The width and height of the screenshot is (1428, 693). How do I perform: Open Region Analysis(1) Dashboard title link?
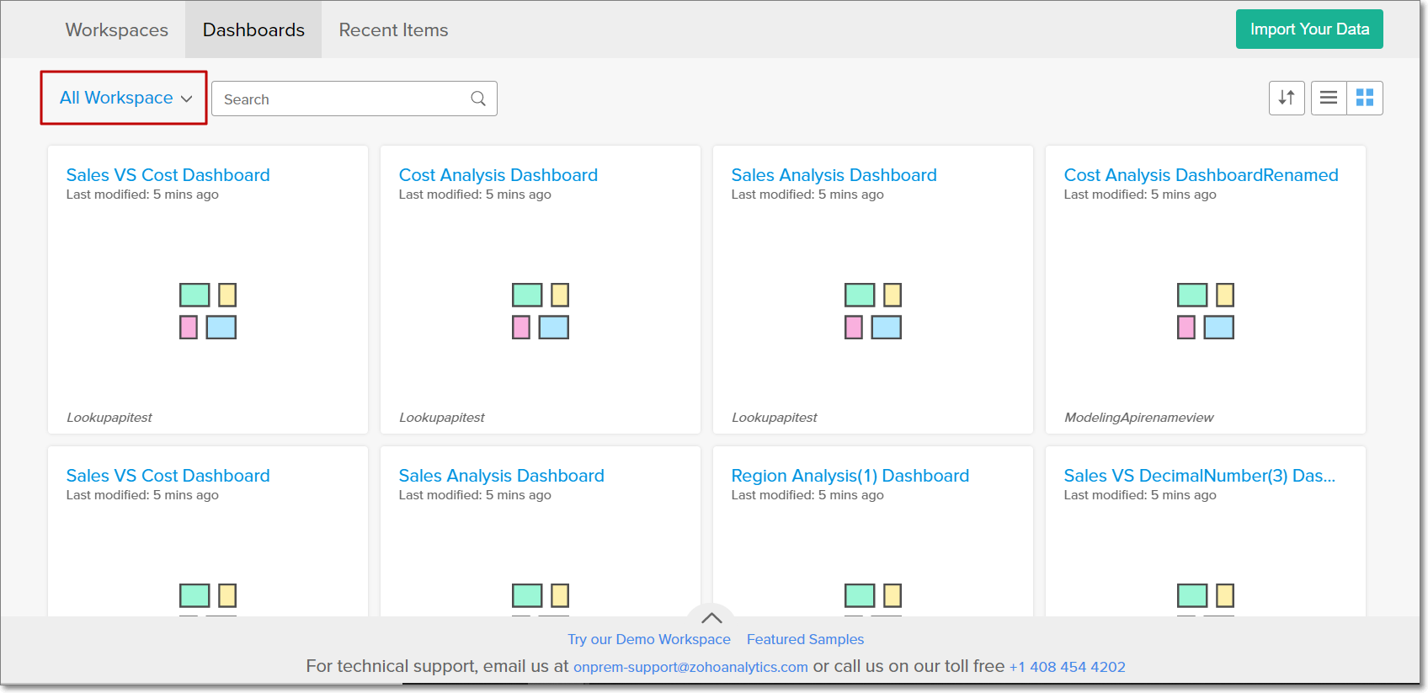850,476
